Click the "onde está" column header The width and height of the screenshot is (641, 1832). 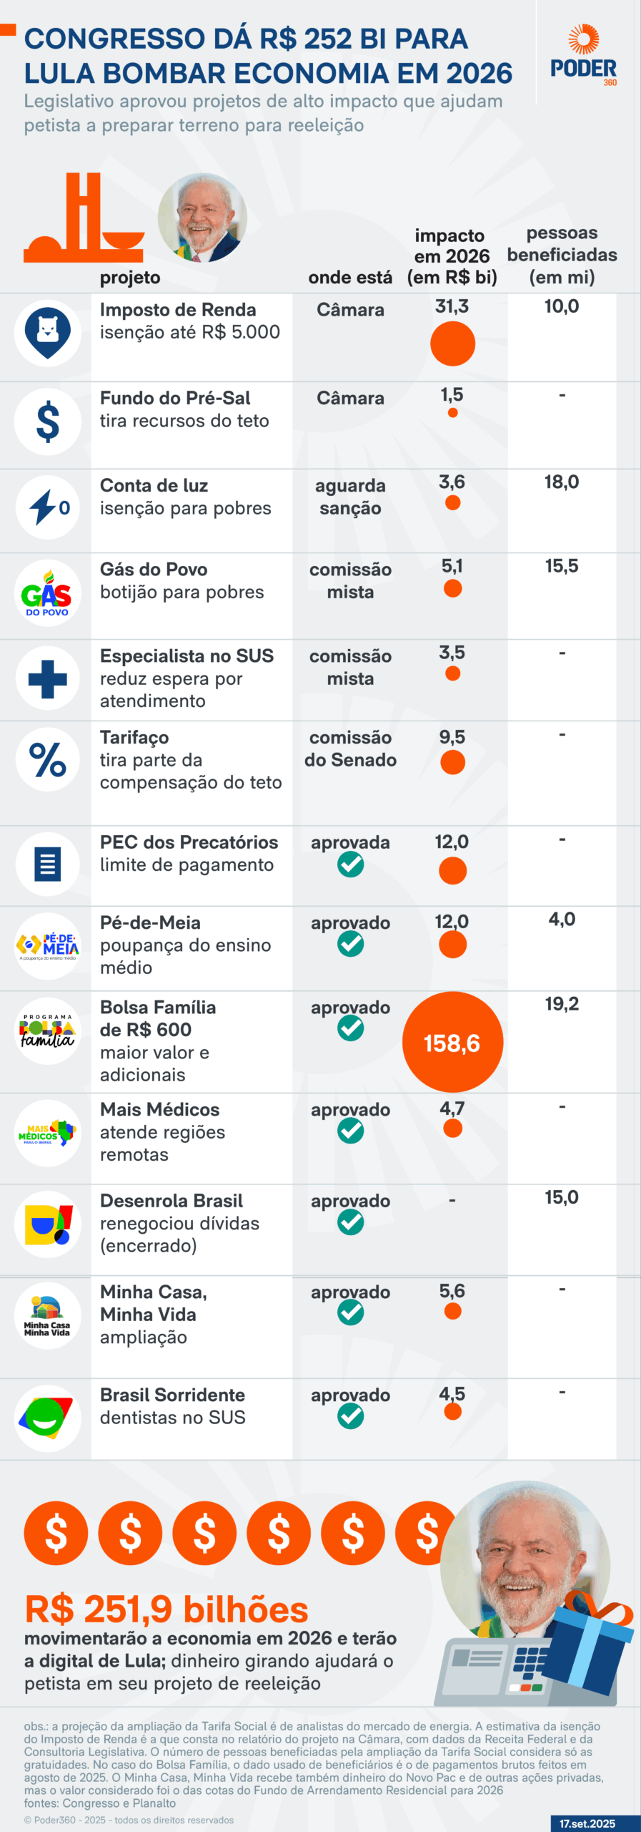click(350, 278)
